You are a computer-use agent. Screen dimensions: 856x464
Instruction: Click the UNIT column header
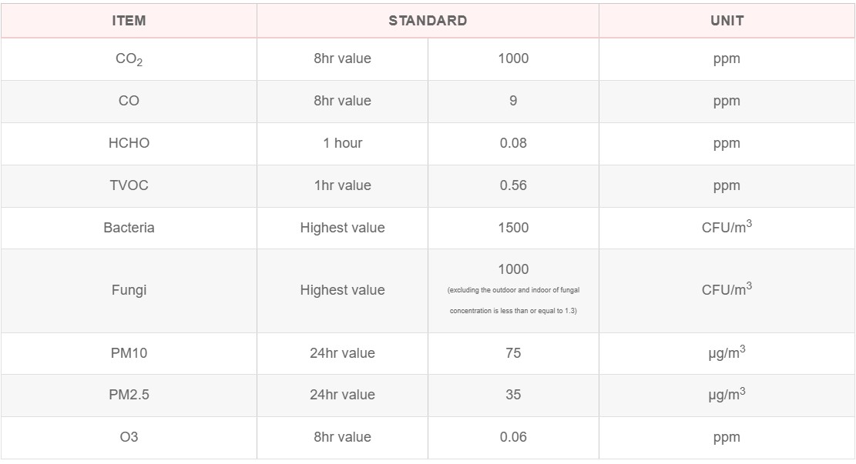(727, 21)
